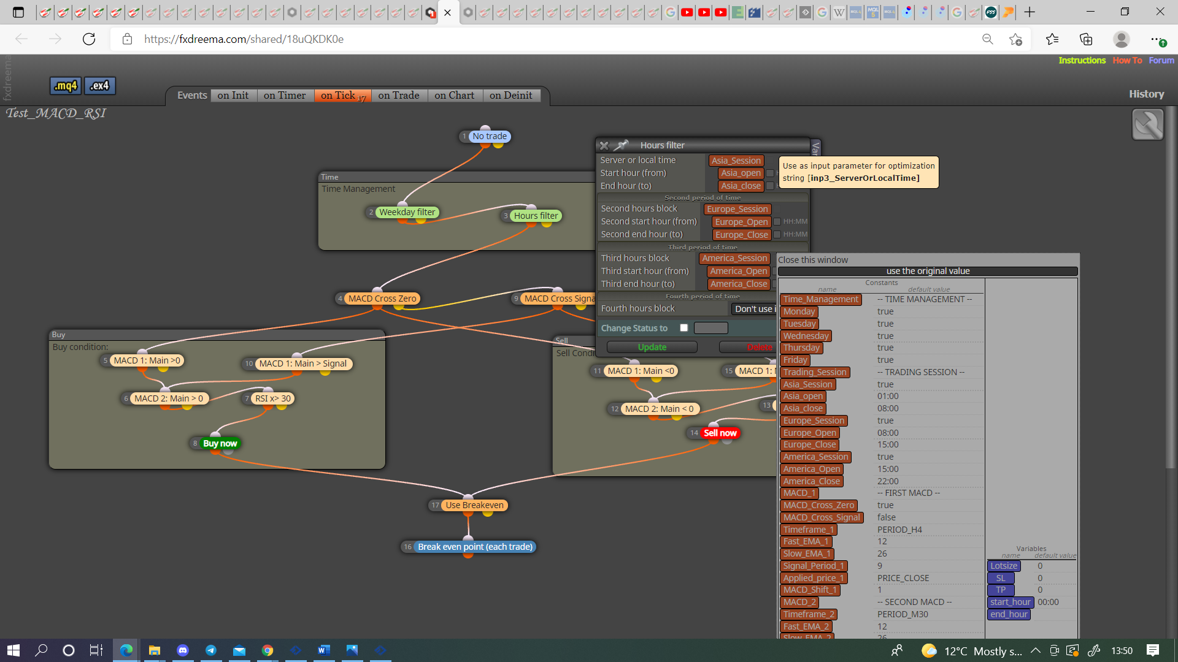The width and height of the screenshot is (1178, 662).
Task: Switch to the on Timer tab
Action: (285, 95)
